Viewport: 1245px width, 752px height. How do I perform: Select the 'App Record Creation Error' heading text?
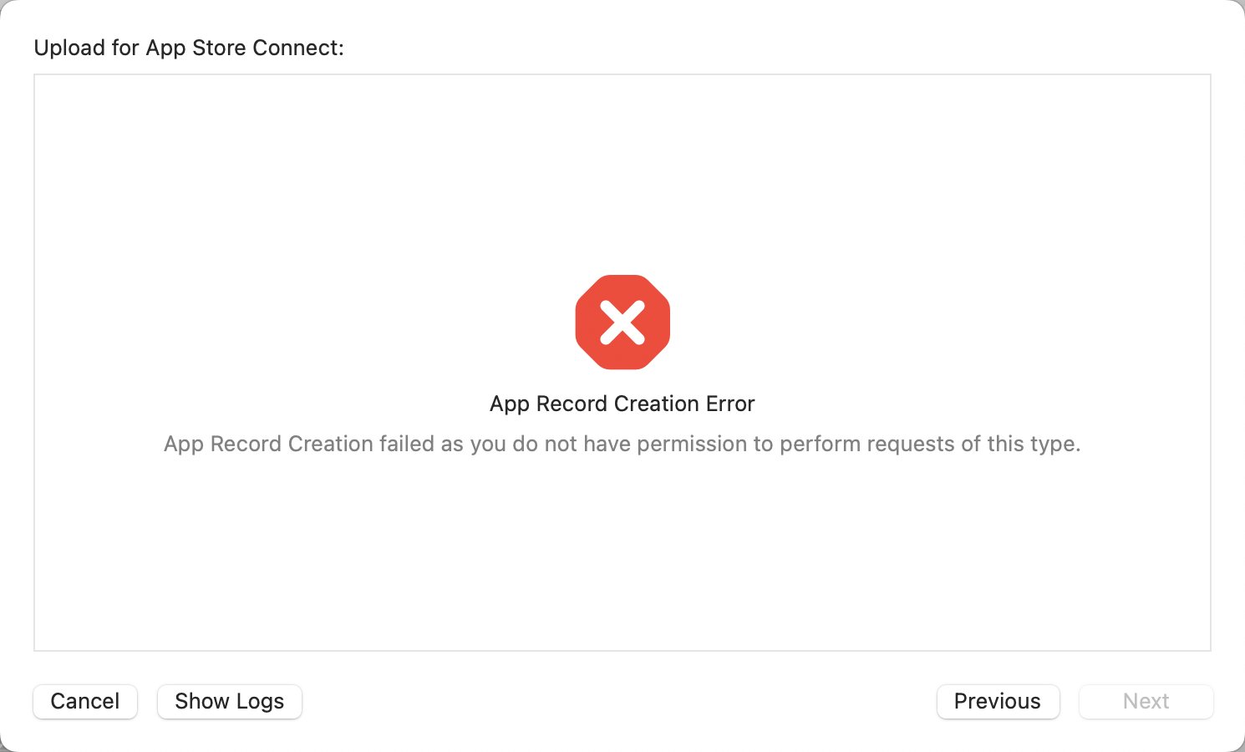click(622, 404)
